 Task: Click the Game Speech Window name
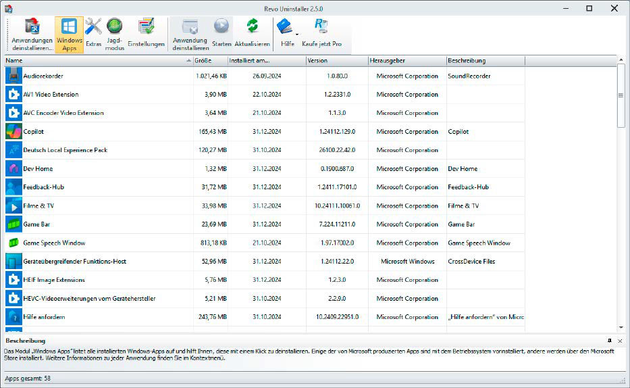pyautogui.click(x=54, y=243)
